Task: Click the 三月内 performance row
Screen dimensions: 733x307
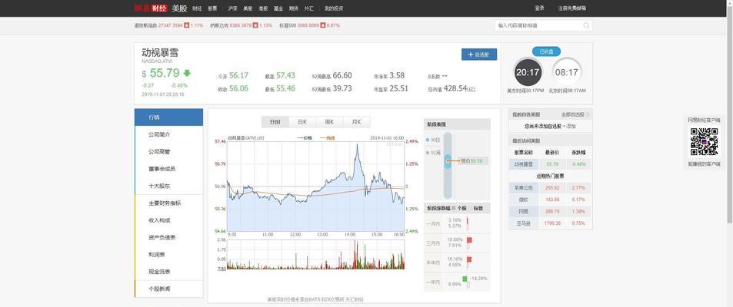Action: 457,243
